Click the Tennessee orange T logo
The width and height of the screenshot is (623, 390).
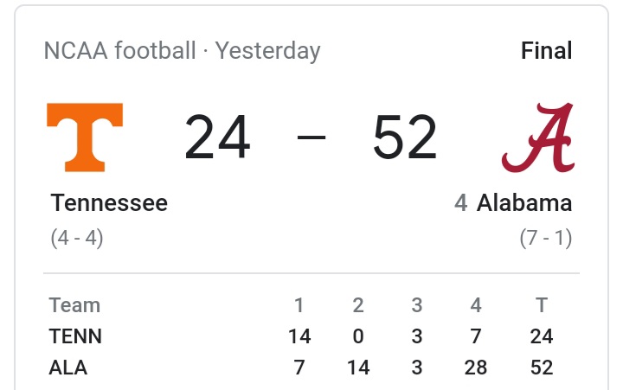[85, 137]
